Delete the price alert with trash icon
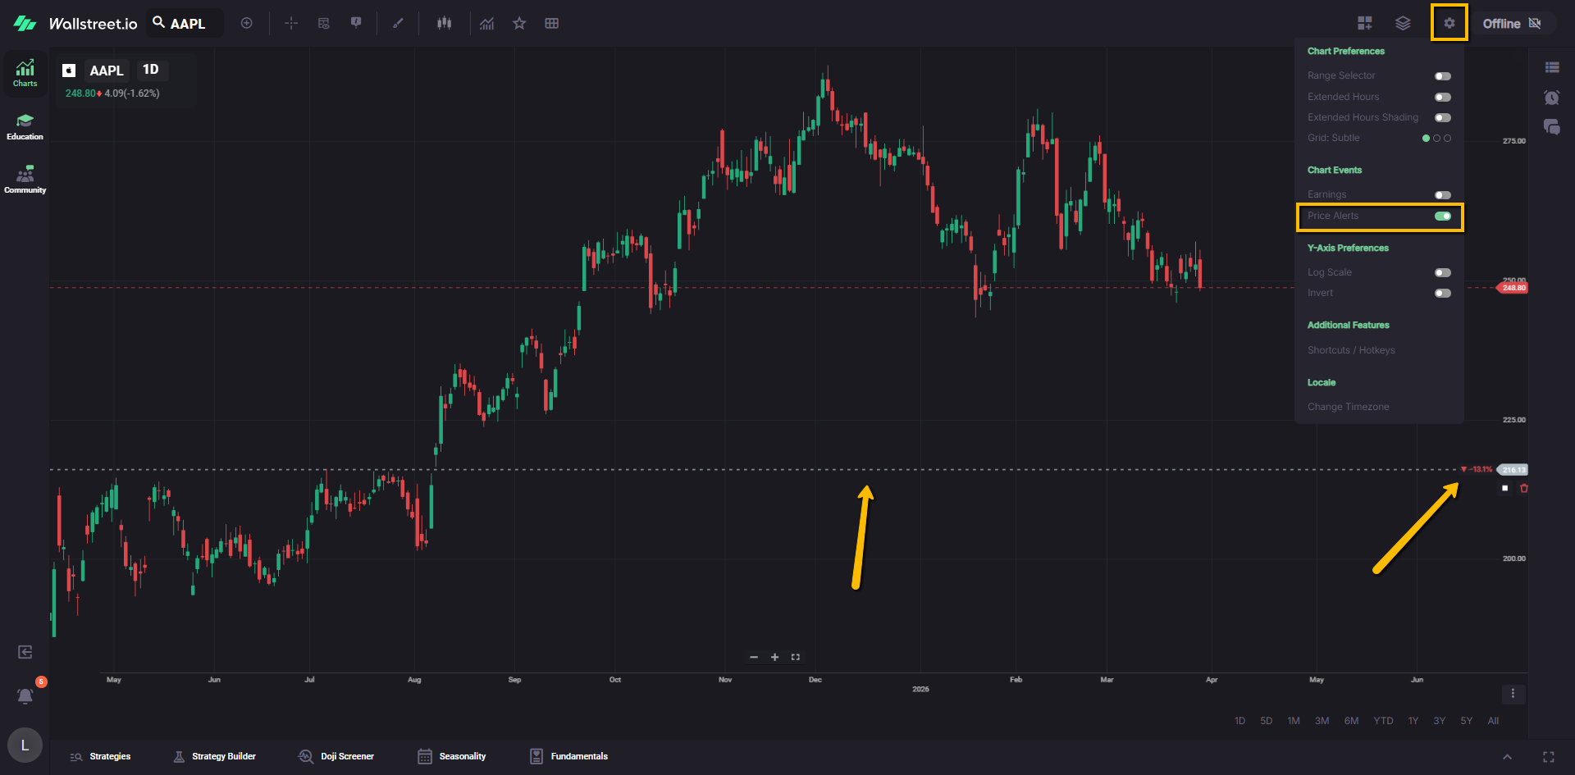The width and height of the screenshot is (1575, 775). (x=1524, y=489)
